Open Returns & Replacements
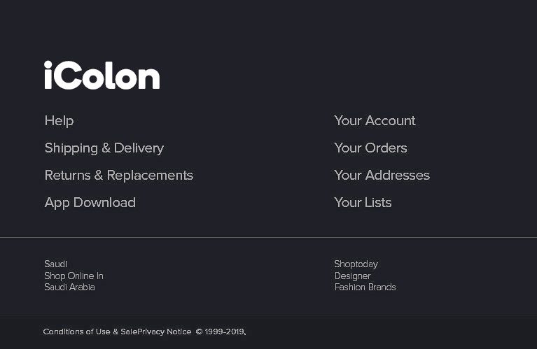This screenshot has height=349, width=537. (x=118, y=176)
